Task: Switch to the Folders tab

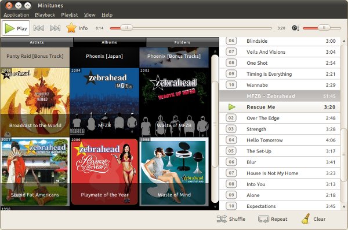Action: (x=182, y=42)
